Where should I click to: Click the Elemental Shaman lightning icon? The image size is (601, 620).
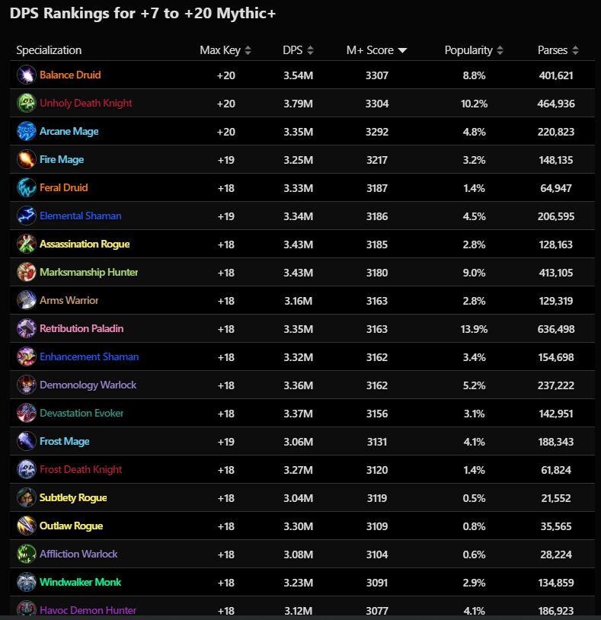pyautogui.click(x=26, y=216)
